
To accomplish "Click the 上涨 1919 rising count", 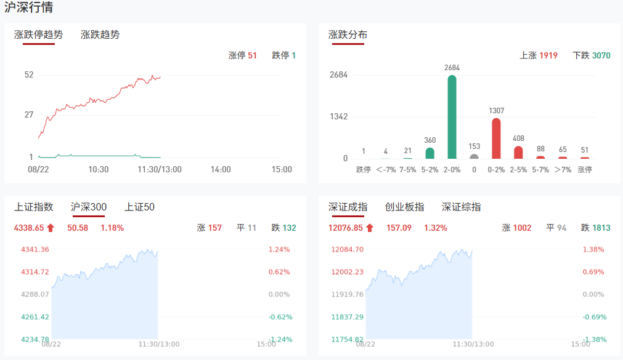I will click(538, 56).
